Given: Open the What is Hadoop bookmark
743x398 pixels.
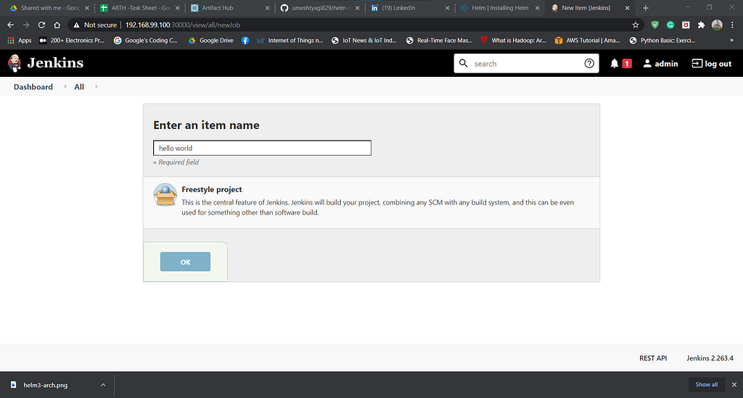Looking at the screenshot, I should (514, 41).
